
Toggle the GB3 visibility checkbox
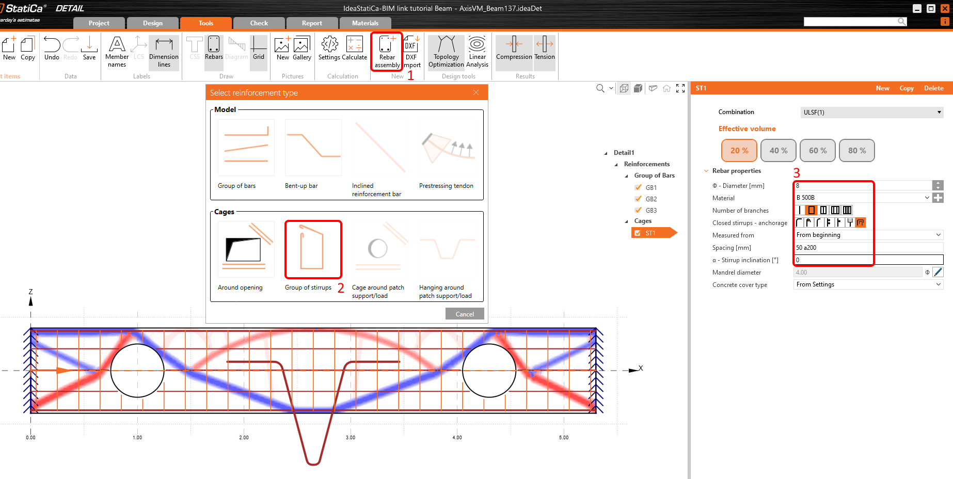pyautogui.click(x=639, y=210)
